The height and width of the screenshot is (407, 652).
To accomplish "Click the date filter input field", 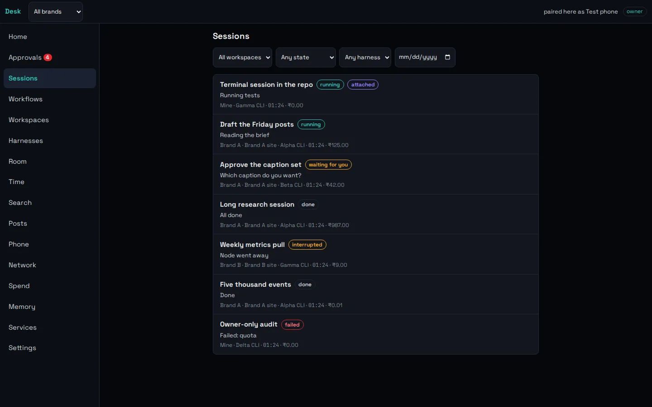I will tap(425, 57).
